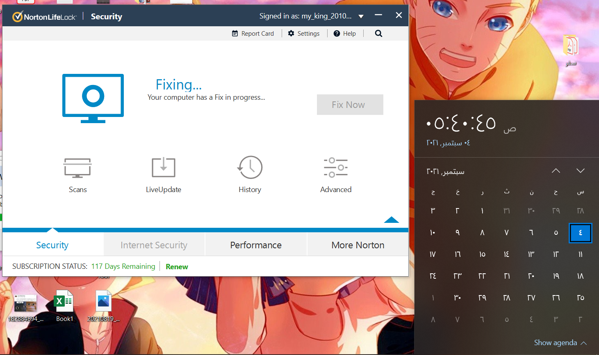The image size is (599, 355).
Task: Go to next month in calendar
Action: 581,171
